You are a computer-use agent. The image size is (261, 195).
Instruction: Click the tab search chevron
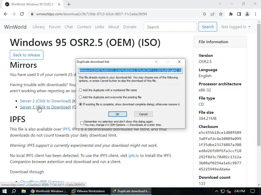click(220, 4)
